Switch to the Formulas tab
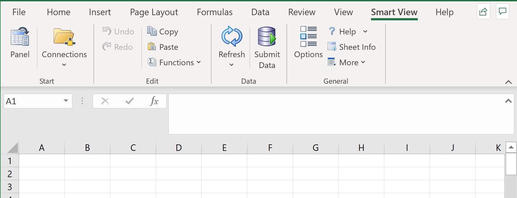Viewport: 517px width, 198px height. [x=214, y=12]
